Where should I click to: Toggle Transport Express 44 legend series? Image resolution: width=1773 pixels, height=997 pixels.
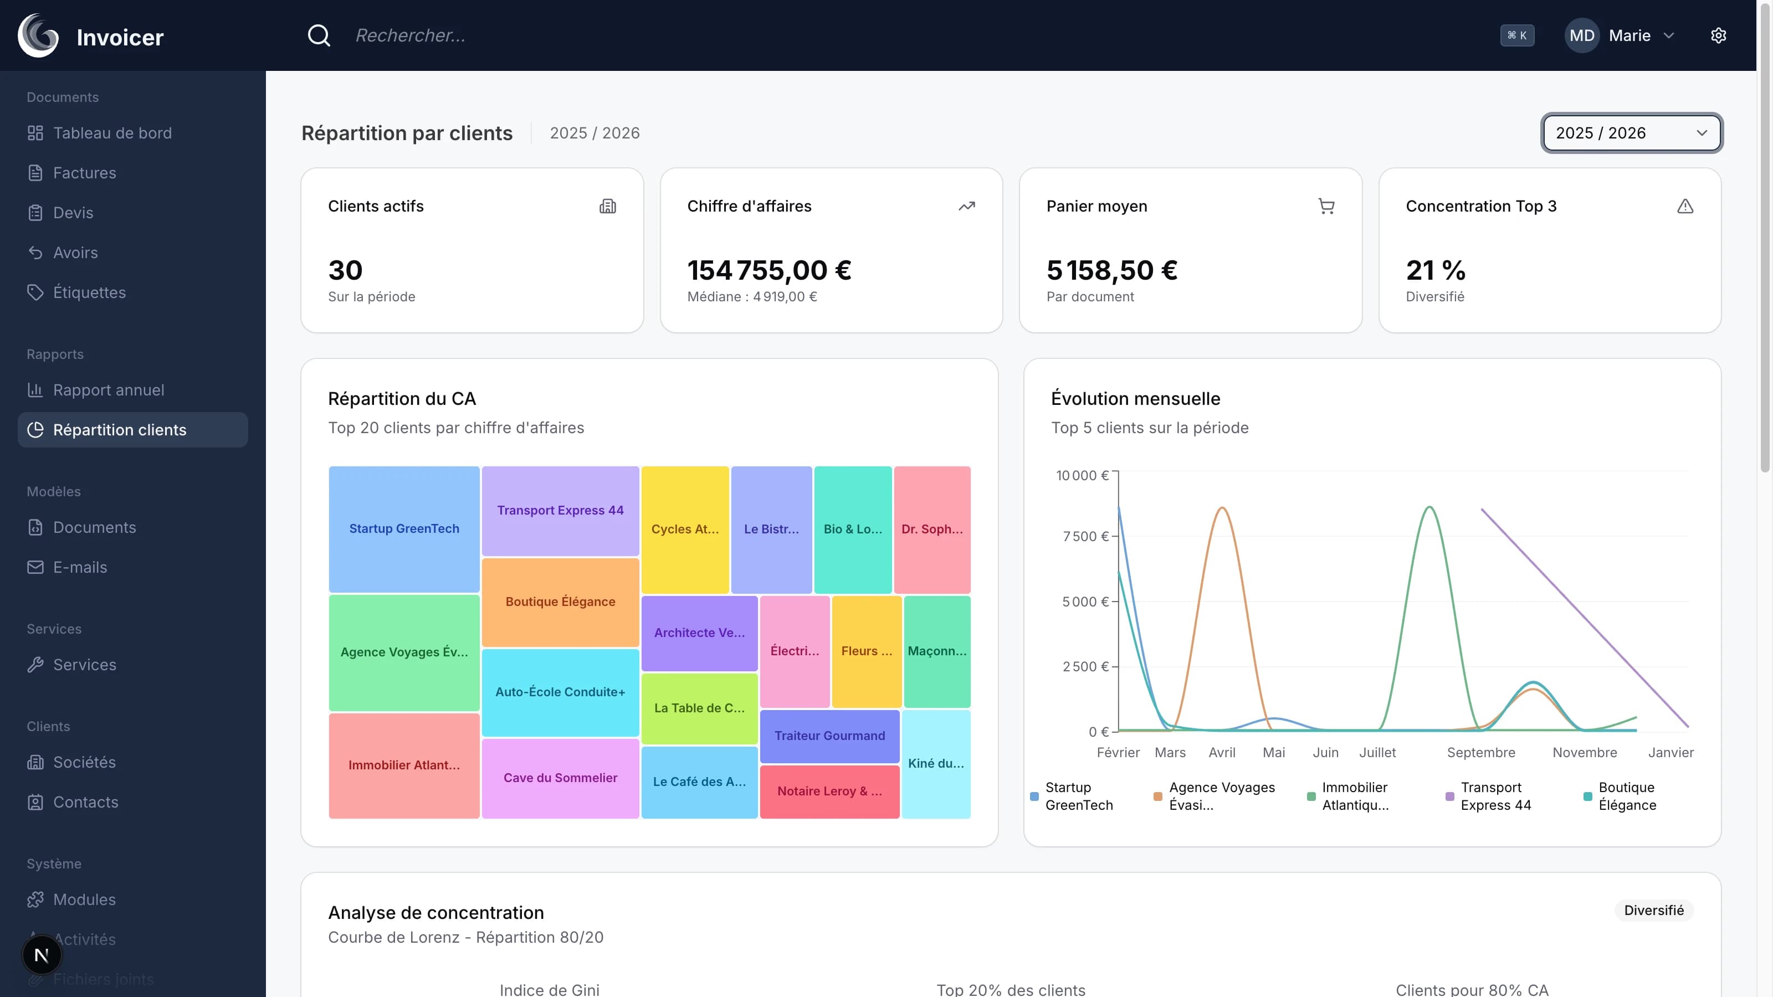coord(1495,796)
